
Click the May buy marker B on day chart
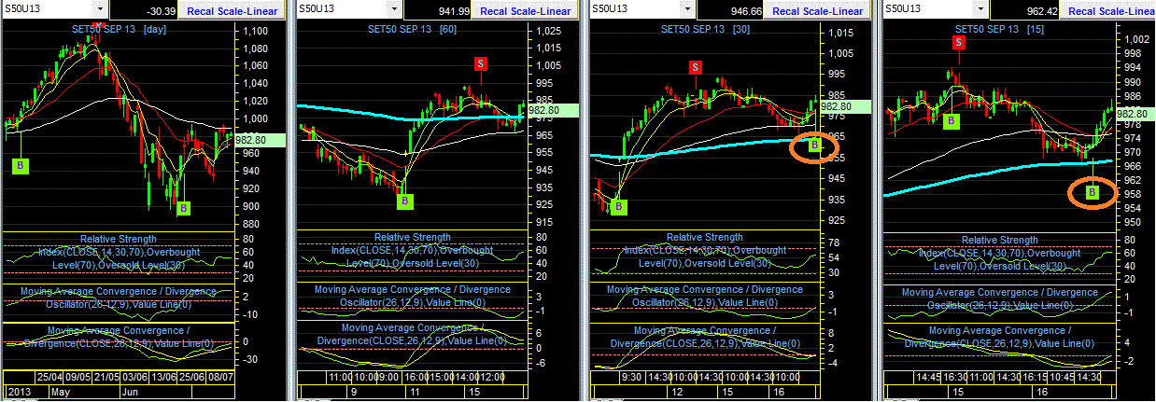point(20,165)
